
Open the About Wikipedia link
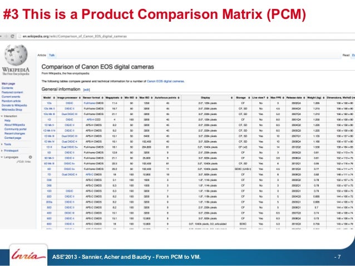tap(14, 125)
